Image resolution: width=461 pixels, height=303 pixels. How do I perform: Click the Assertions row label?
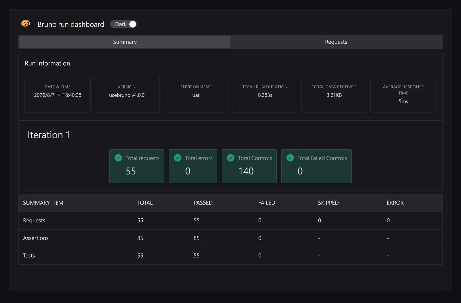(x=36, y=238)
